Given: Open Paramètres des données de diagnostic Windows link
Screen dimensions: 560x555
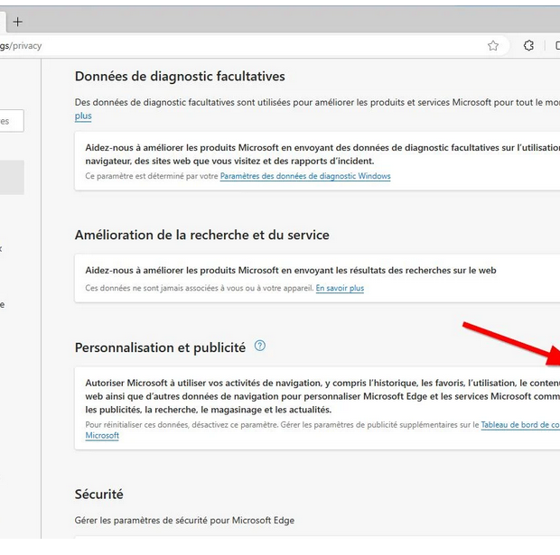Looking at the screenshot, I should [x=305, y=176].
